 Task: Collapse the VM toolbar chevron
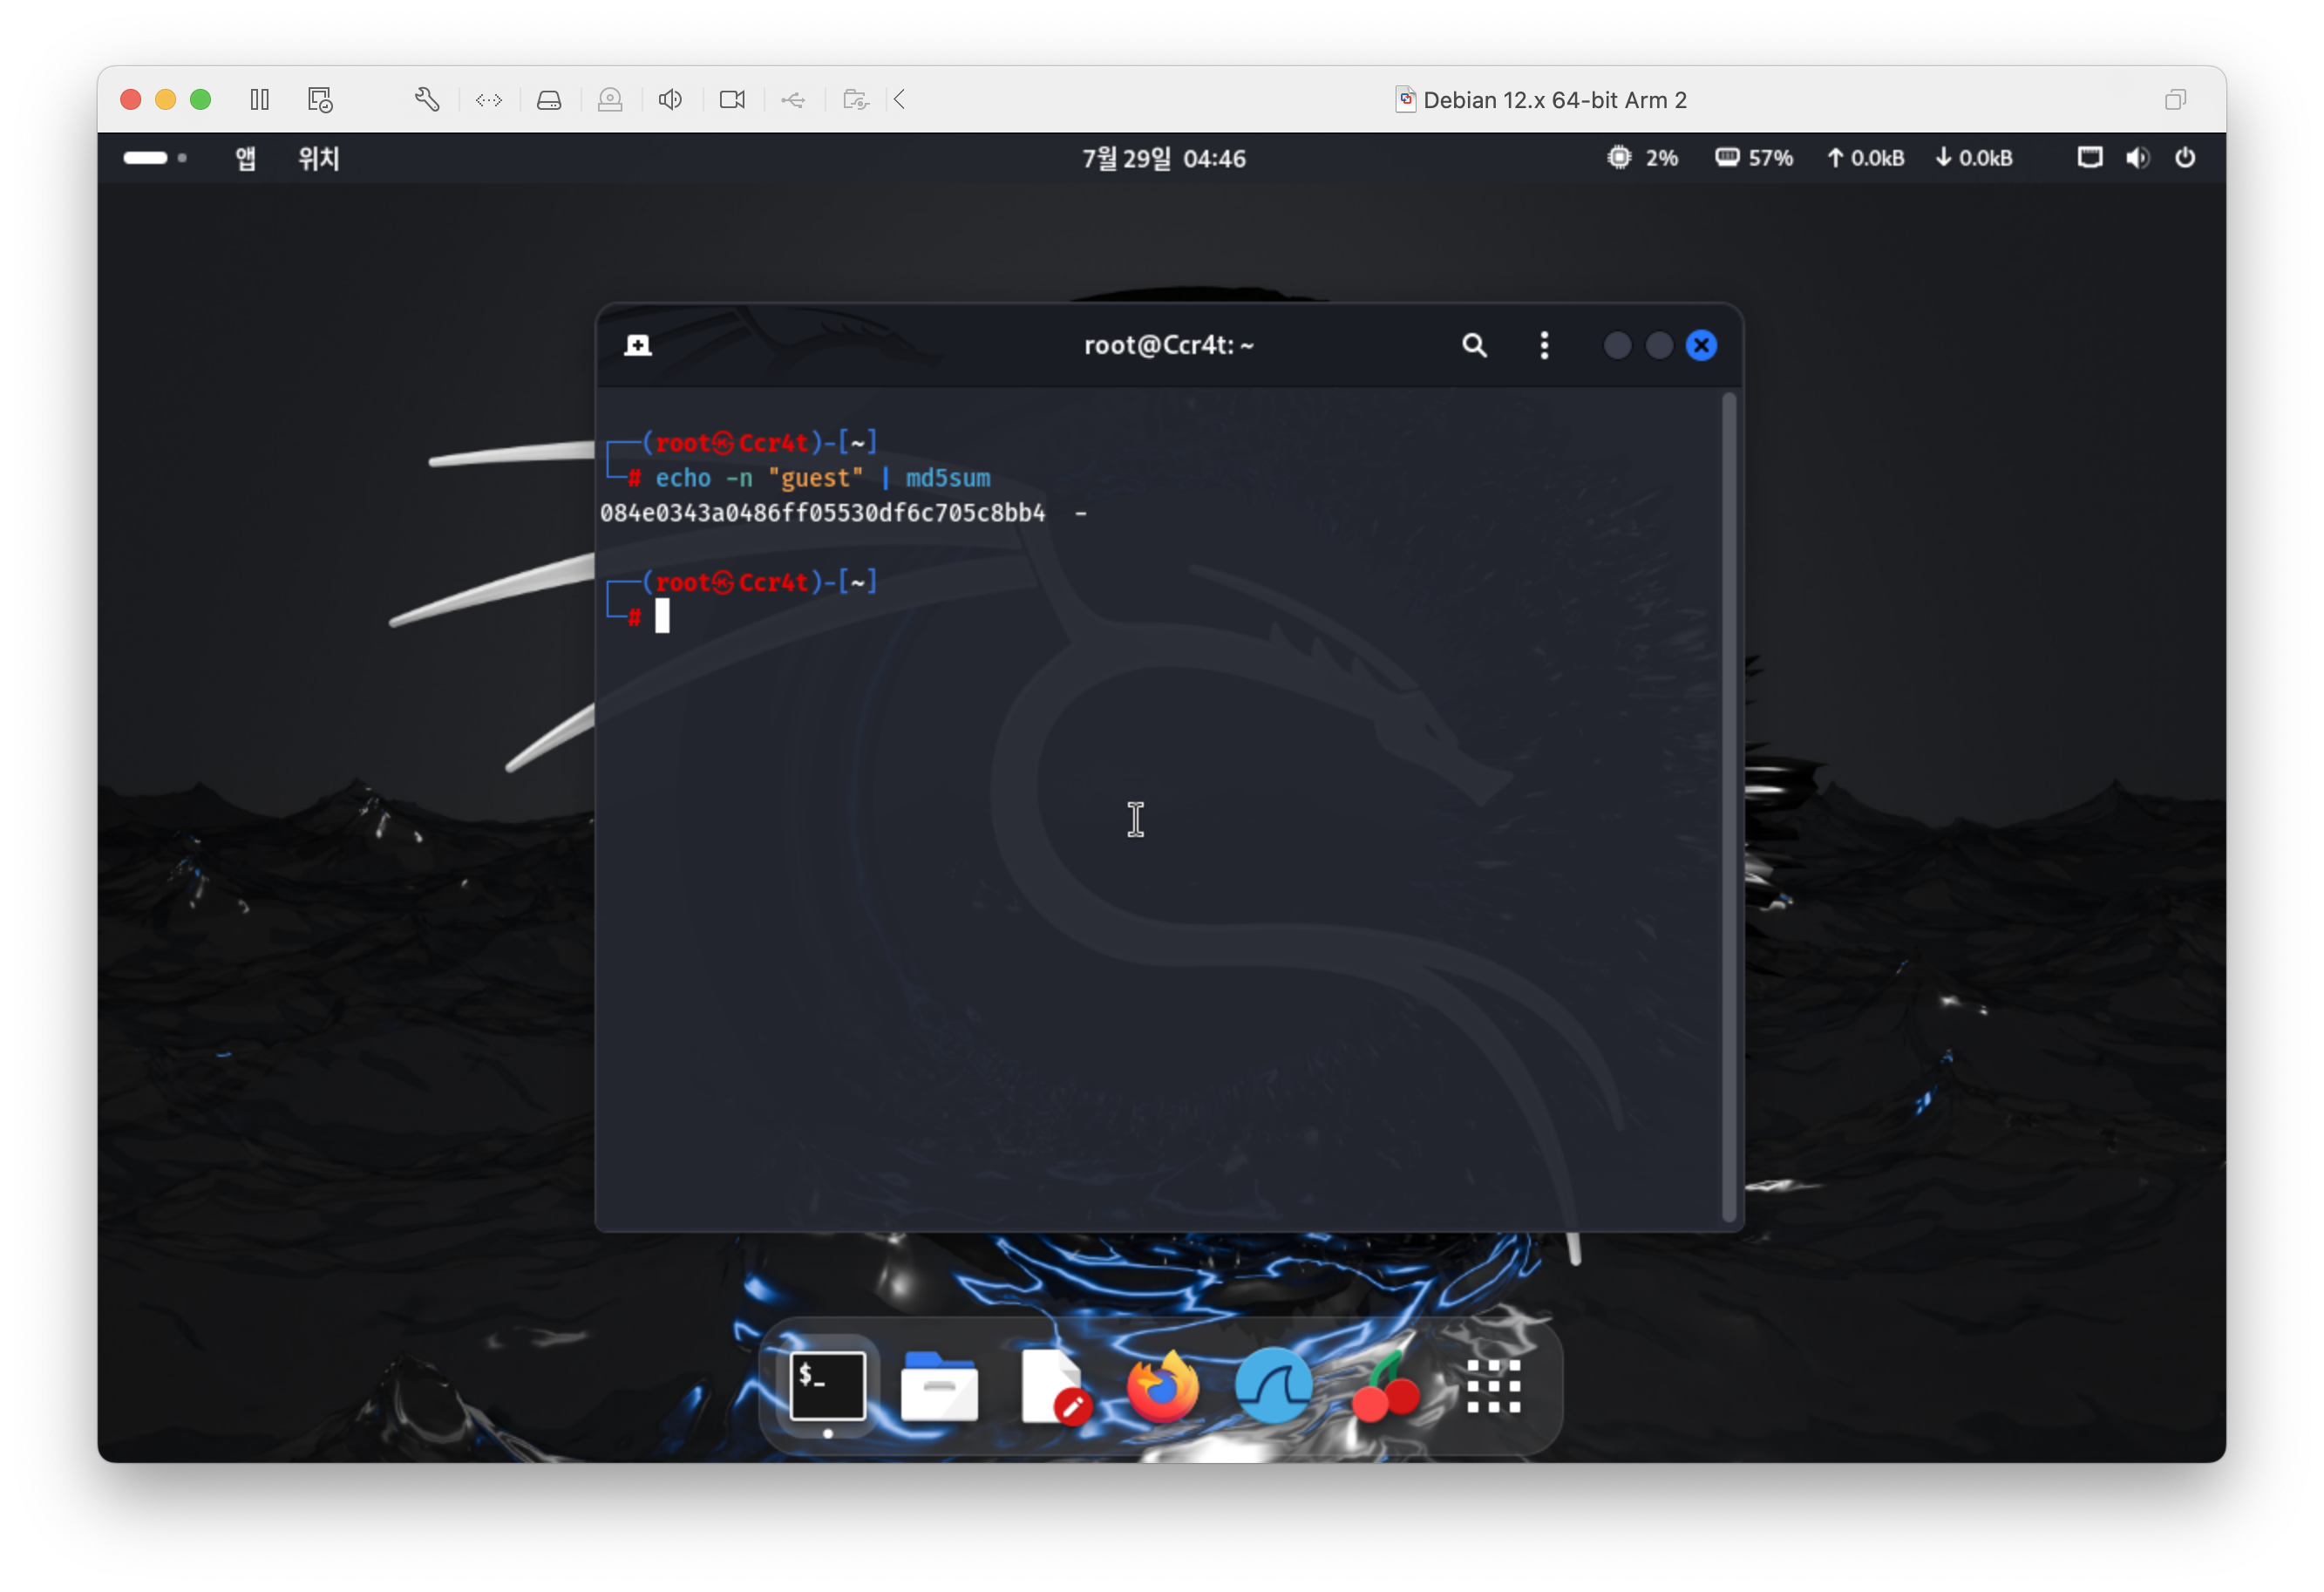[x=900, y=100]
